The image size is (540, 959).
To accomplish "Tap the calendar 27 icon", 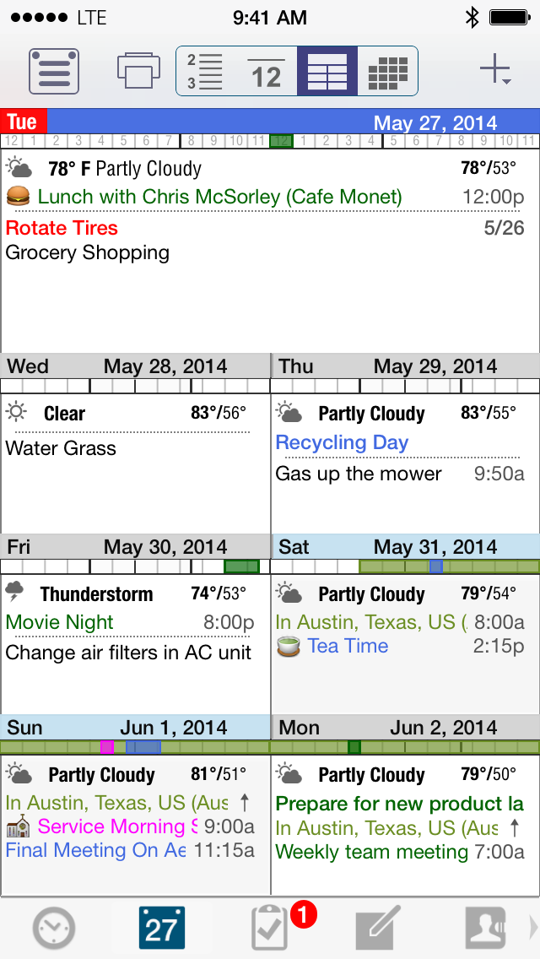I will (x=162, y=929).
